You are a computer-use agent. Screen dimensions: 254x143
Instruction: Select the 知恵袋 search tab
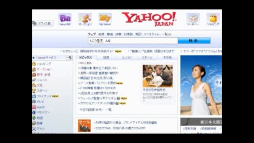coord(128,34)
